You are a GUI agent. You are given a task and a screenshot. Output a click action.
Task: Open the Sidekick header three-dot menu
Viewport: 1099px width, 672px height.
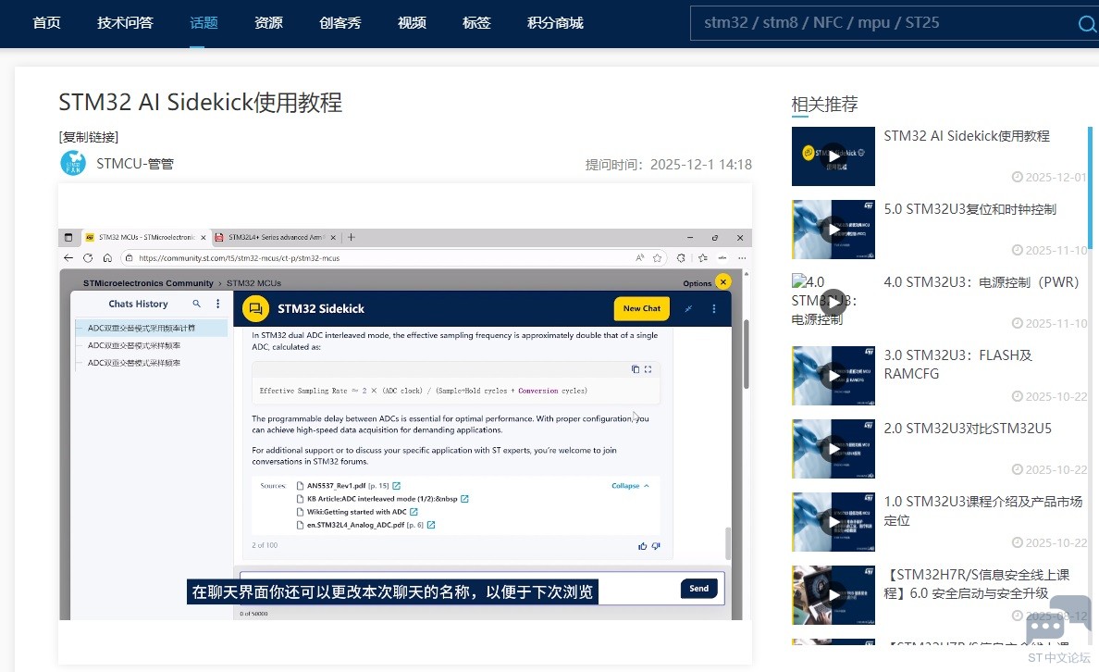coord(713,308)
